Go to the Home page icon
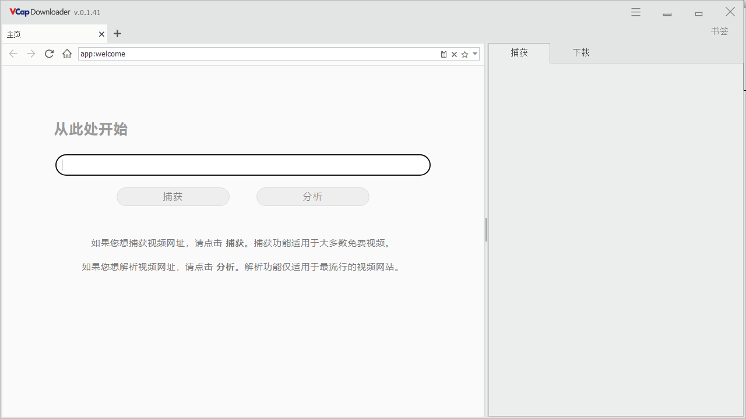 pyautogui.click(x=66, y=54)
